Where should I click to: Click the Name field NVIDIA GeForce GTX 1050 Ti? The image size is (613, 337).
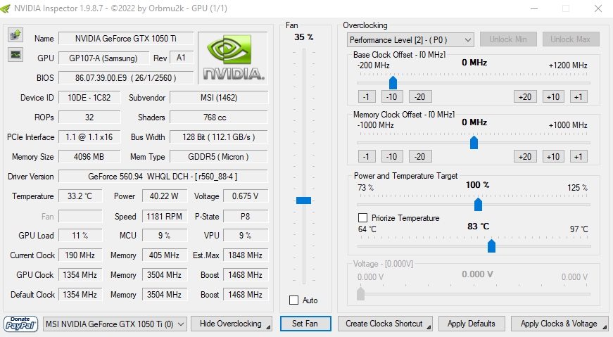126,38
